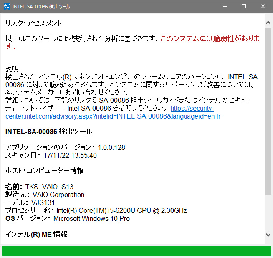
Task: Open the Intel security-center advisory hyperlink
Action: pos(113,116)
